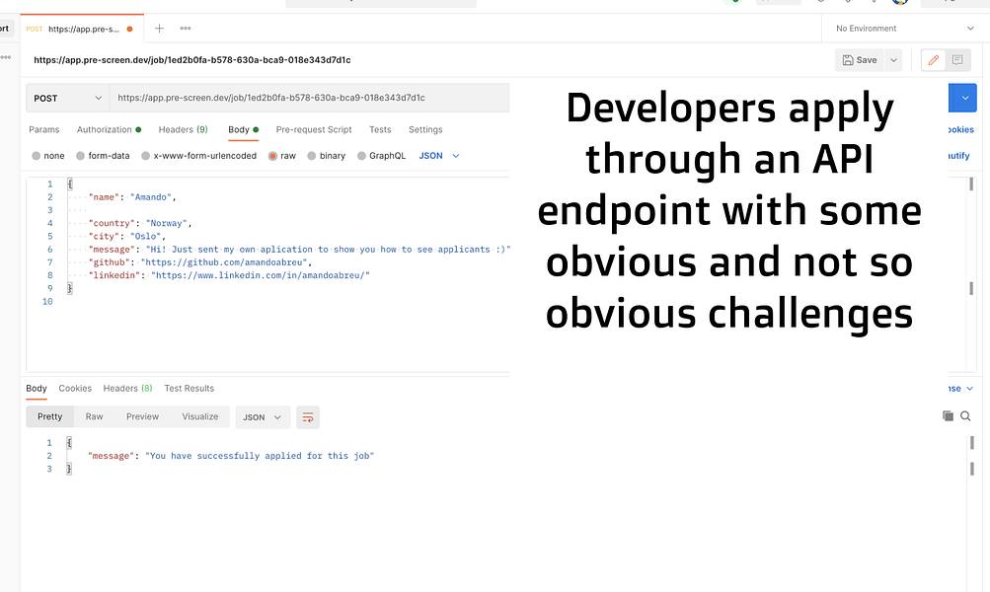Click the Cookies link at right edge

click(961, 129)
